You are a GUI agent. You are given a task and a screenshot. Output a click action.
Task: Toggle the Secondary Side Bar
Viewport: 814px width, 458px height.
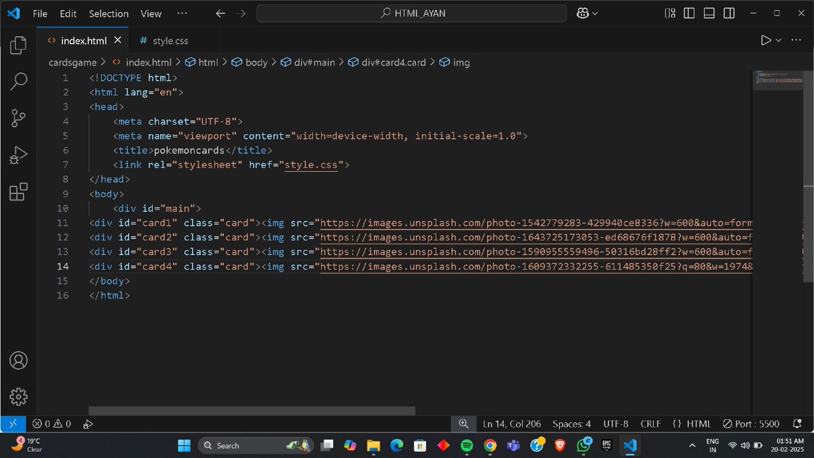[729, 13]
